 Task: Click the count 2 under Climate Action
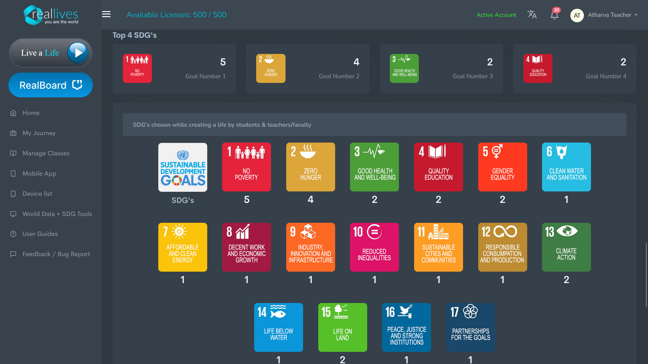pyautogui.click(x=566, y=280)
